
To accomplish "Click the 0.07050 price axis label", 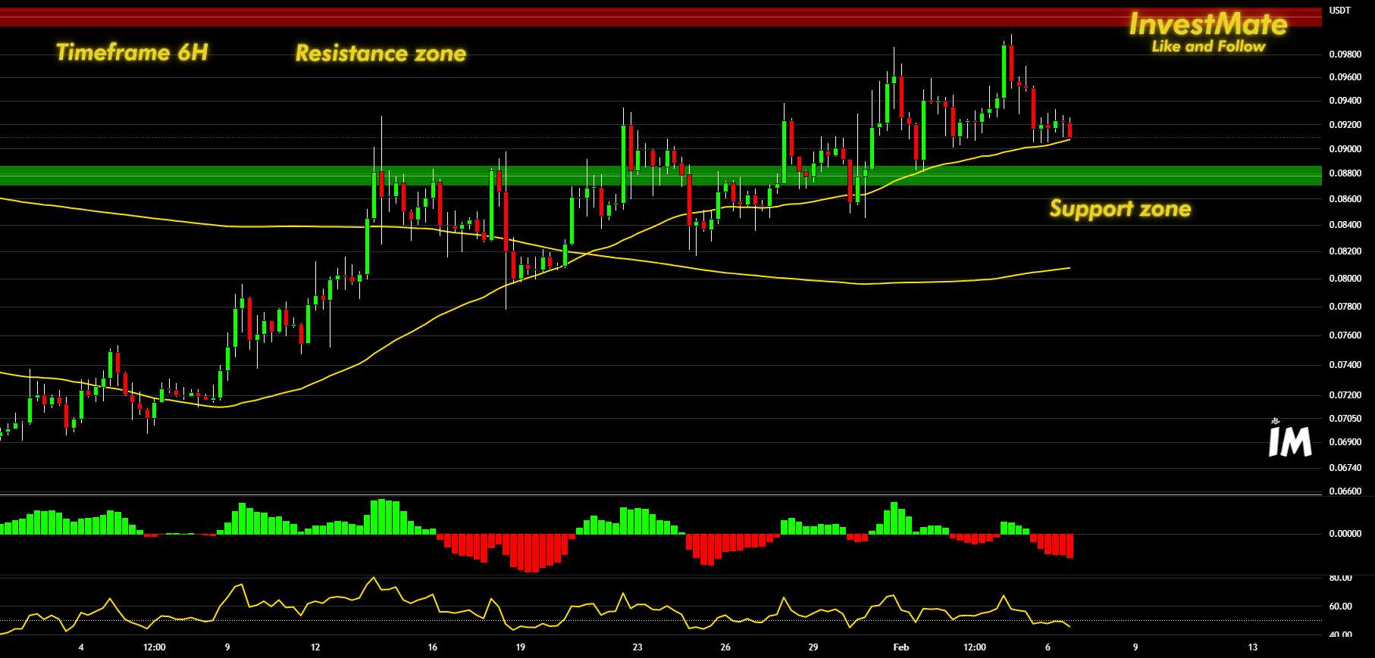I will click(x=1345, y=419).
